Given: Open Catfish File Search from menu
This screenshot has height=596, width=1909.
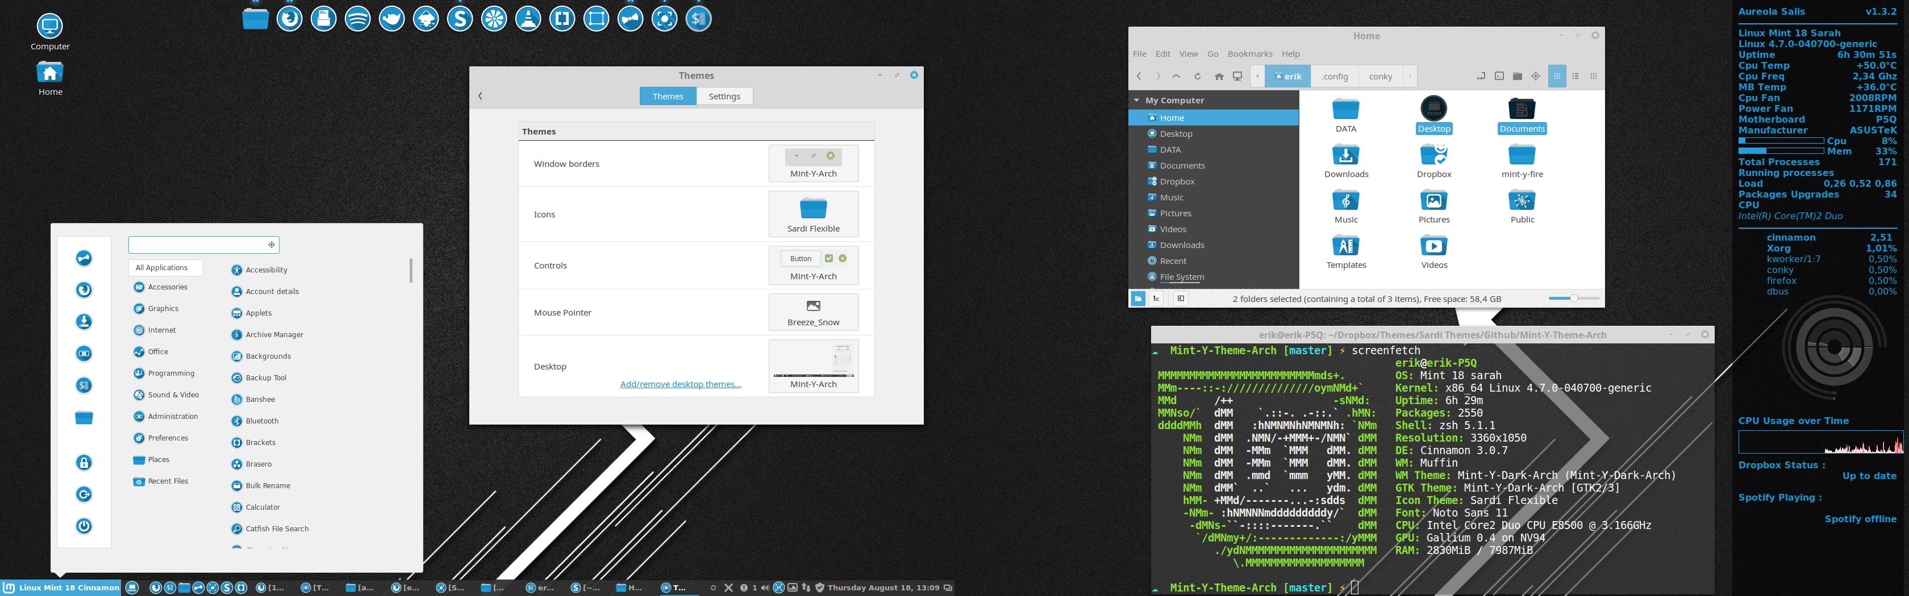Looking at the screenshot, I should pos(277,528).
